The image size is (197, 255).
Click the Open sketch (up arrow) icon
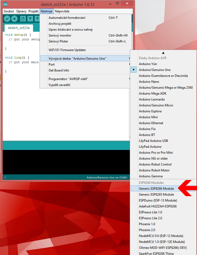click(x=30, y=19)
